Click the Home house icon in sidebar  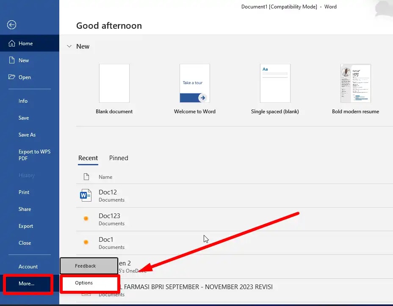coord(12,43)
